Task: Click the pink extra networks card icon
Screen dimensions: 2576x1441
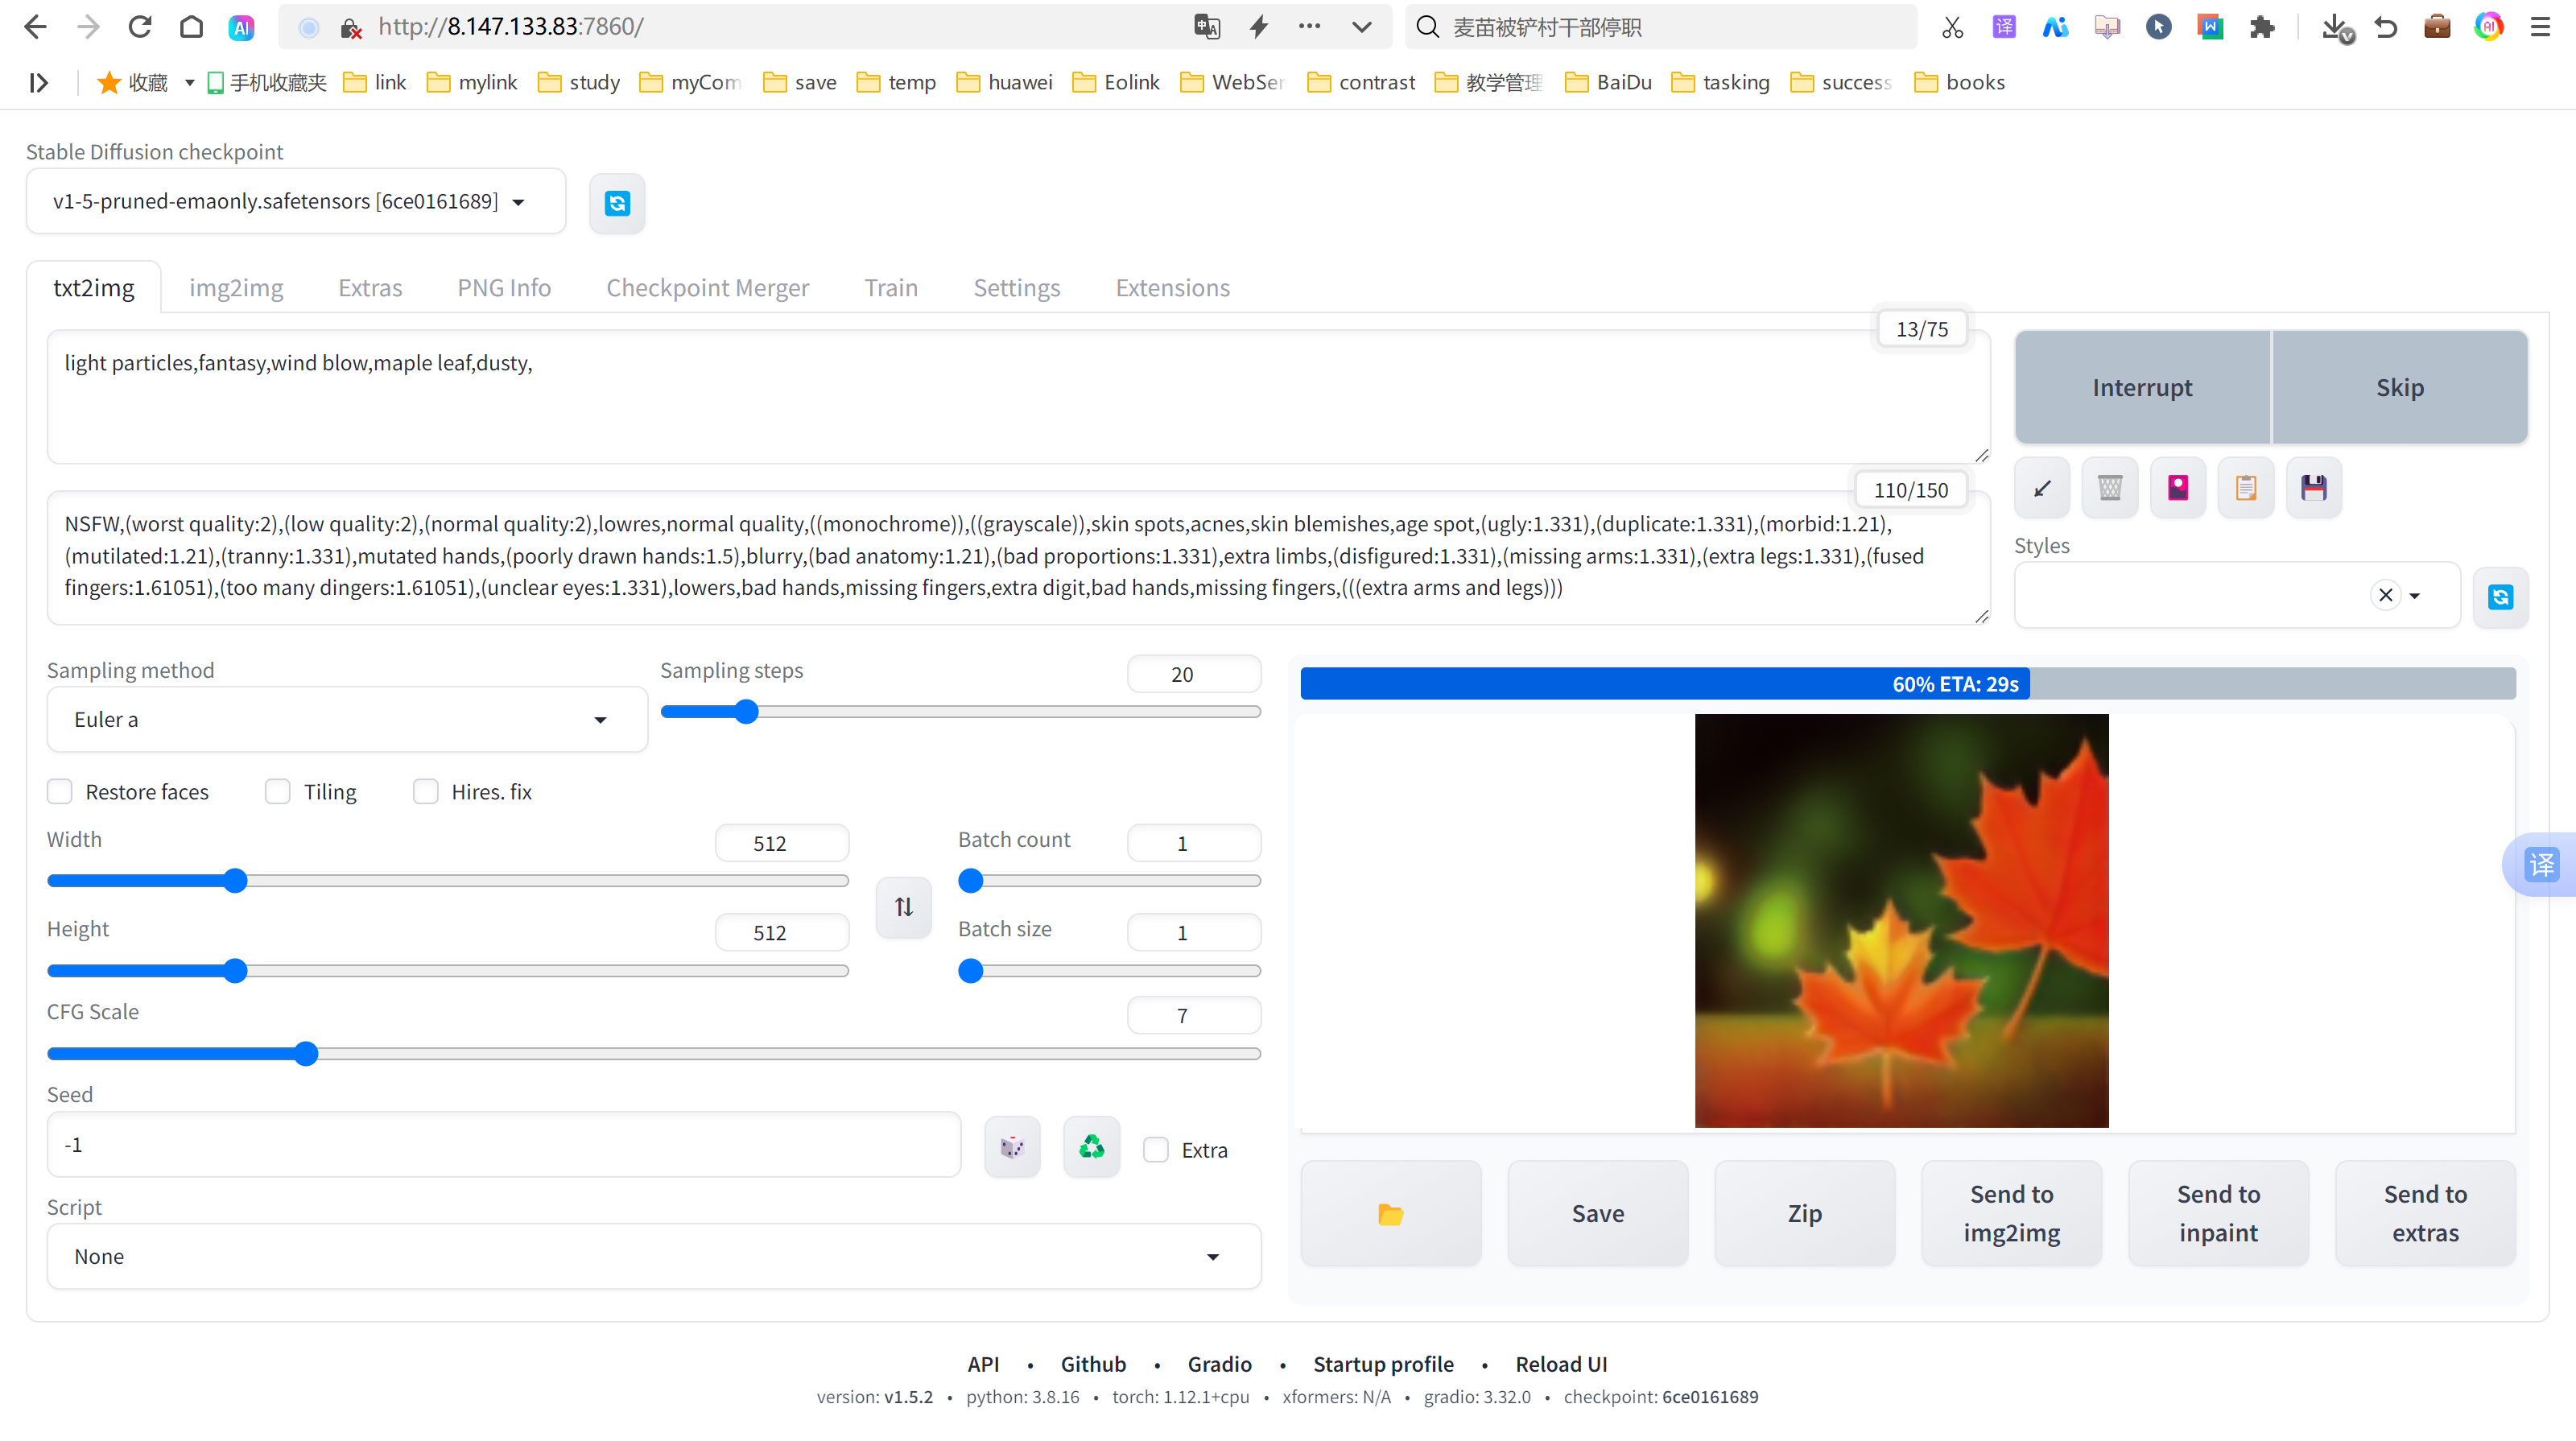Action: coord(2177,488)
